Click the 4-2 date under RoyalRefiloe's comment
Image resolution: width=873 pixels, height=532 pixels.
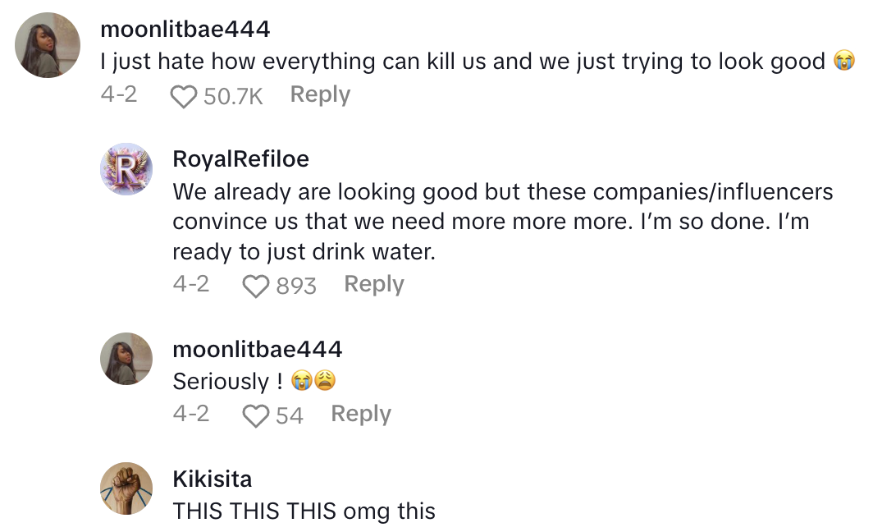click(x=191, y=284)
